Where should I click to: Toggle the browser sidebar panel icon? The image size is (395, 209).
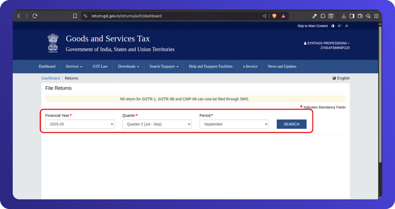click(352, 16)
